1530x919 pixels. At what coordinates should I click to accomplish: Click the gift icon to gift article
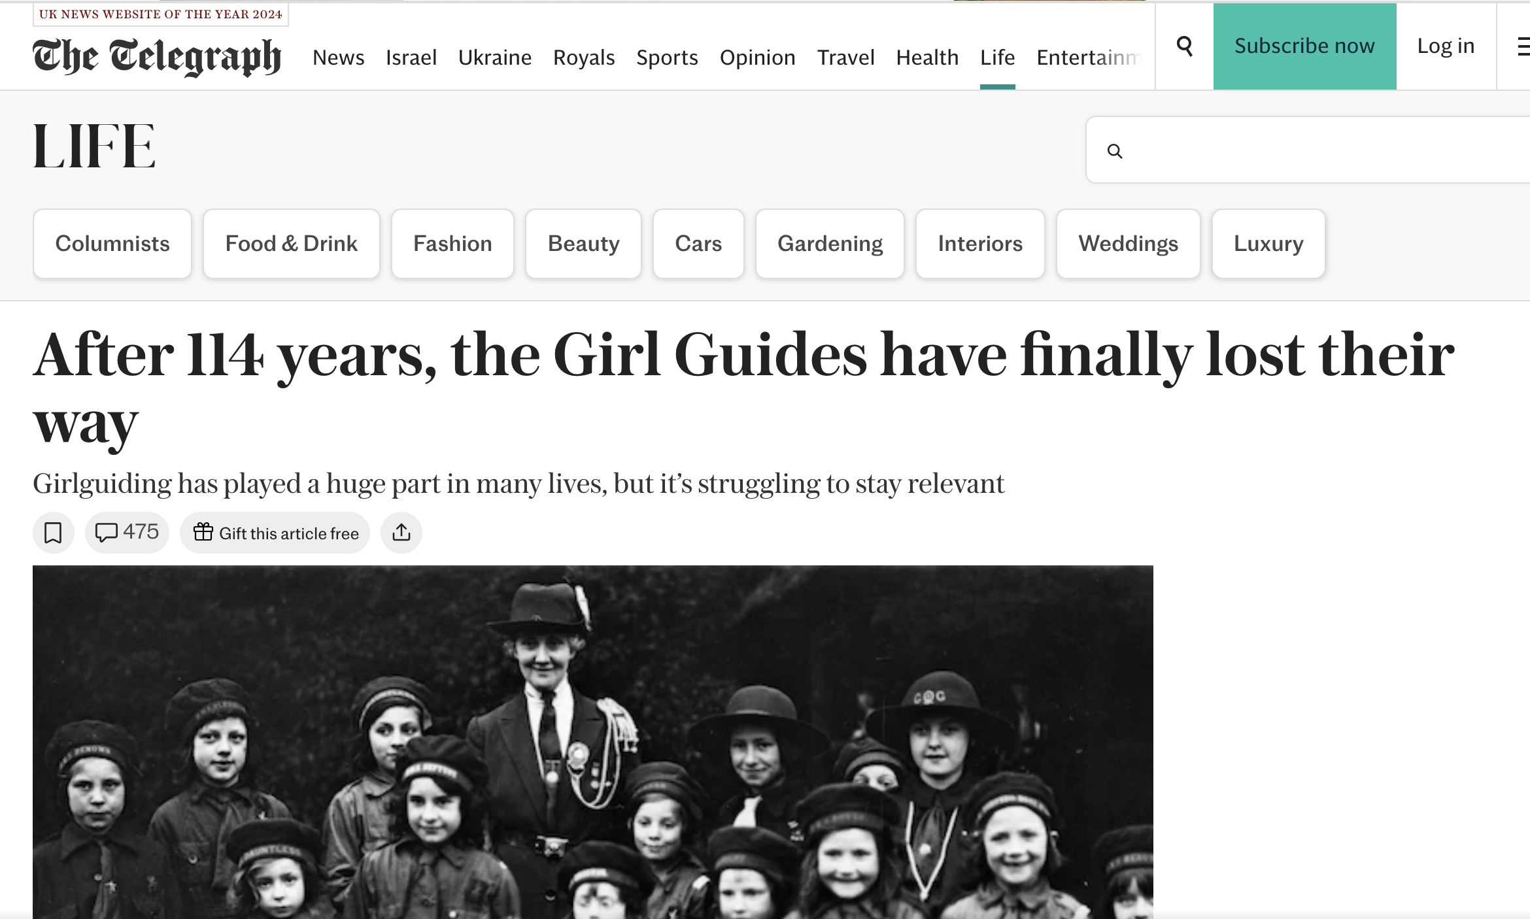203,533
